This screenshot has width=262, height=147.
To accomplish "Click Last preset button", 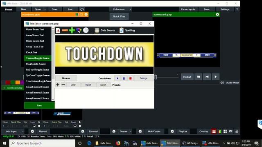I will tap(70, 9).
